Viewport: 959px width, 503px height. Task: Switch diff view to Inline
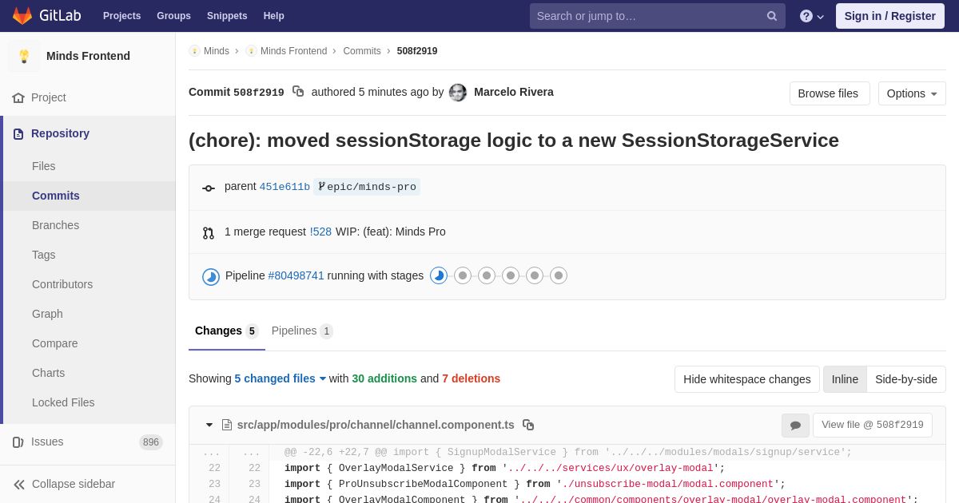click(845, 379)
